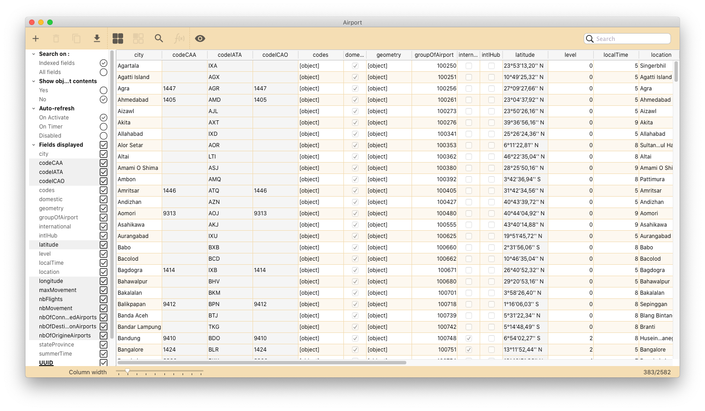Uncheck the city field checkbox
705x411 pixels.
click(104, 154)
